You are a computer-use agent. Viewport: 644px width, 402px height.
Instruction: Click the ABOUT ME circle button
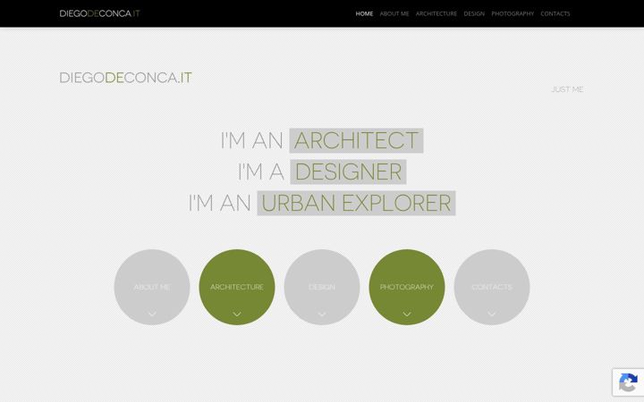(x=152, y=287)
